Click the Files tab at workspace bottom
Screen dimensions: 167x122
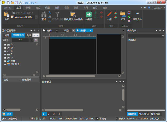[7, 114]
